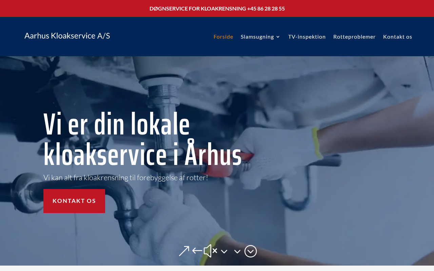Click the first plain down-chevron after speaker
The width and height of the screenshot is (434, 271).
tap(224, 251)
